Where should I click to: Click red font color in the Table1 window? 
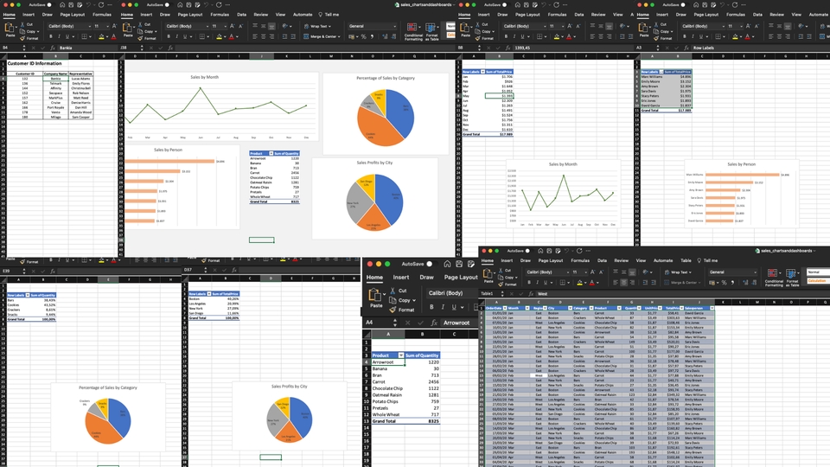[591, 283]
